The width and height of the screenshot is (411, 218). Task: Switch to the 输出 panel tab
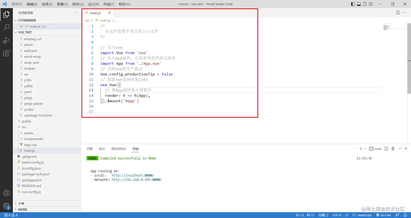pos(102,149)
